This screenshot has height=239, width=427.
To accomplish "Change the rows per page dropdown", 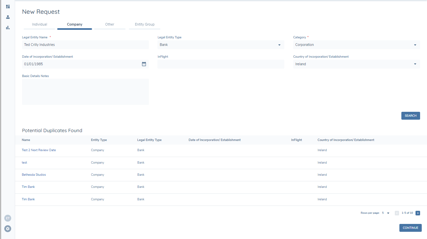I will pyautogui.click(x=386, y=213).
